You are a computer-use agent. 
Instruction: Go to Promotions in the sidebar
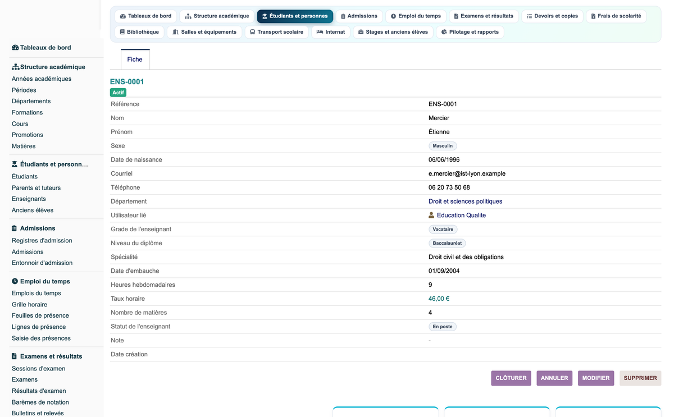(x=28, y=135)
